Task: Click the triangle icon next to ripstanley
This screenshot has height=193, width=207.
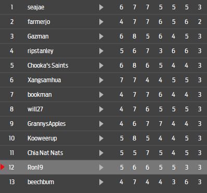Action: point(101,51)
